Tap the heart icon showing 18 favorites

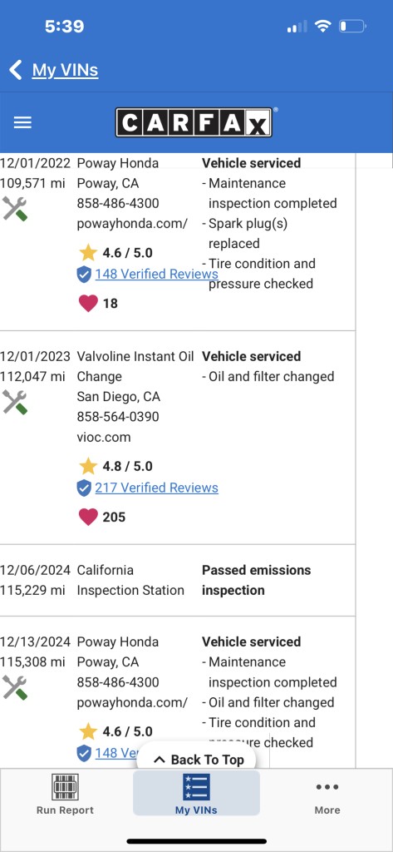coord(88,303)
